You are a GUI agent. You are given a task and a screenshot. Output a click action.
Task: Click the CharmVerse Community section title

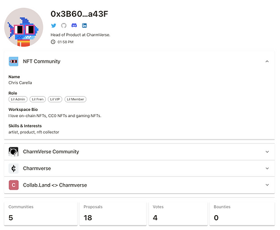pos(51,152)
